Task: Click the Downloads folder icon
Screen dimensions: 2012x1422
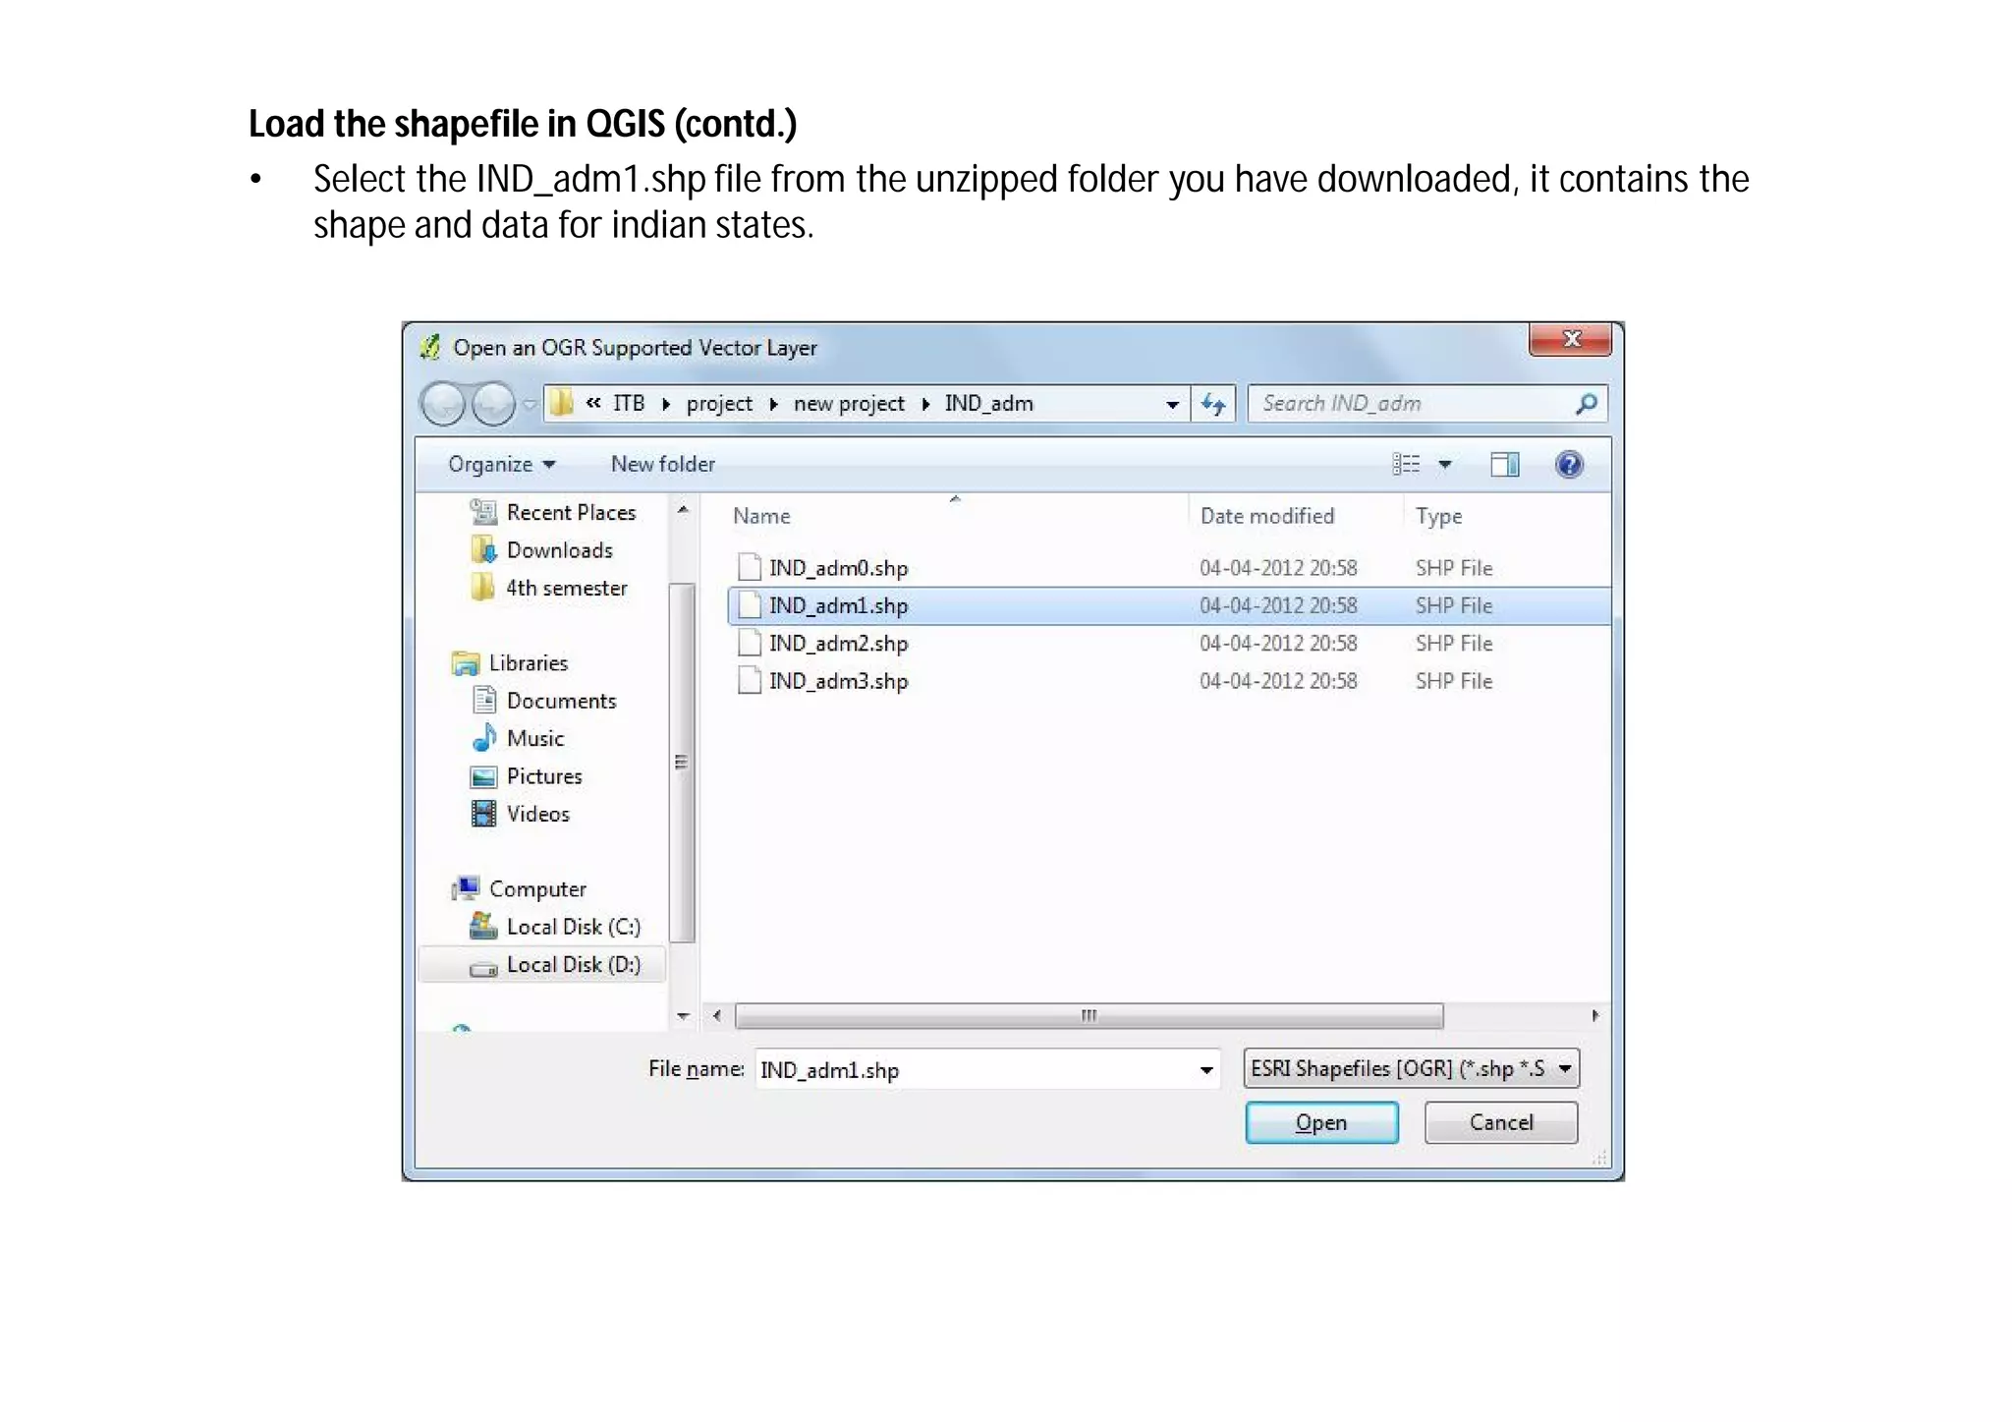Action: click(482, 549)
